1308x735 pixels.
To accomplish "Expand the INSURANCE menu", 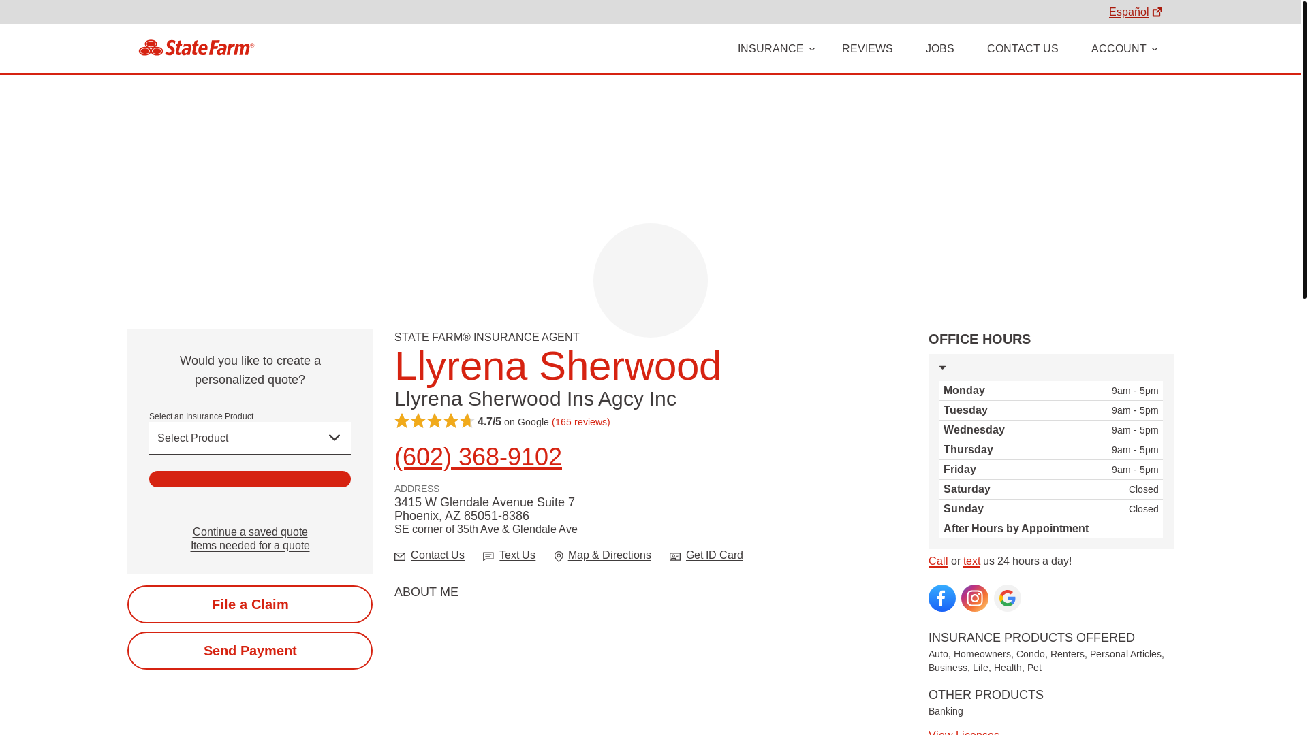I will click(x=776, y=49).
